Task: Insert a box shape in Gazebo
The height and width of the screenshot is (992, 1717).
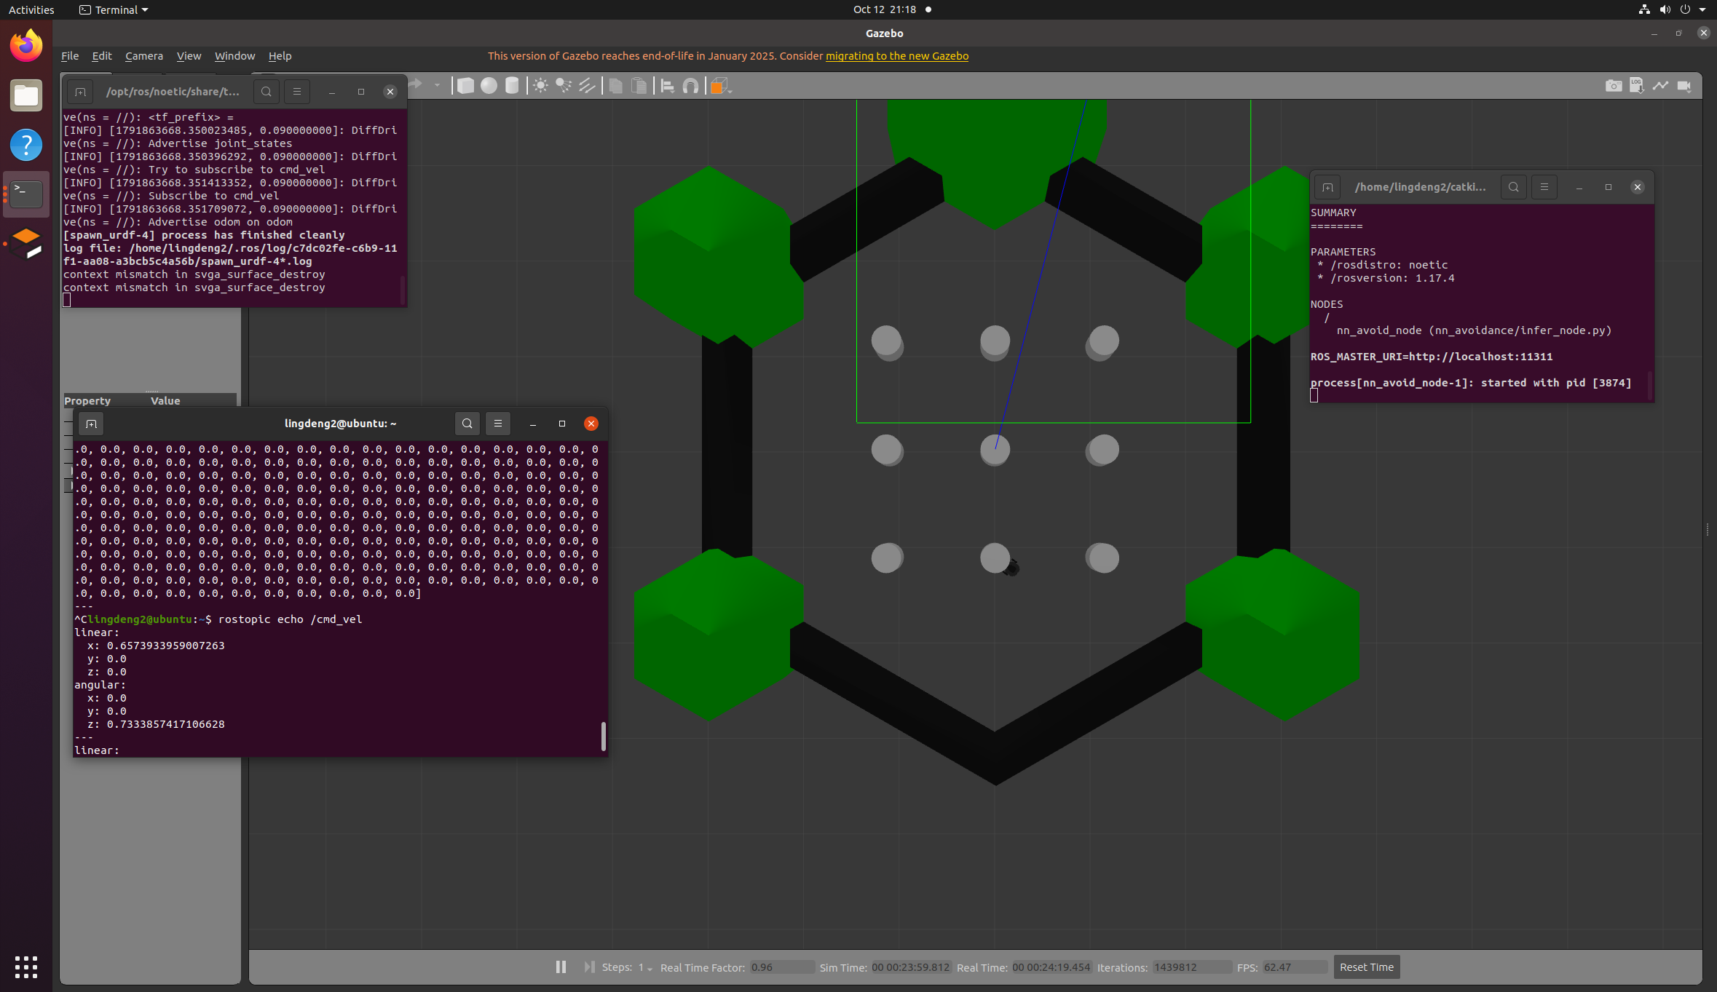Action: tap(465, 86)
